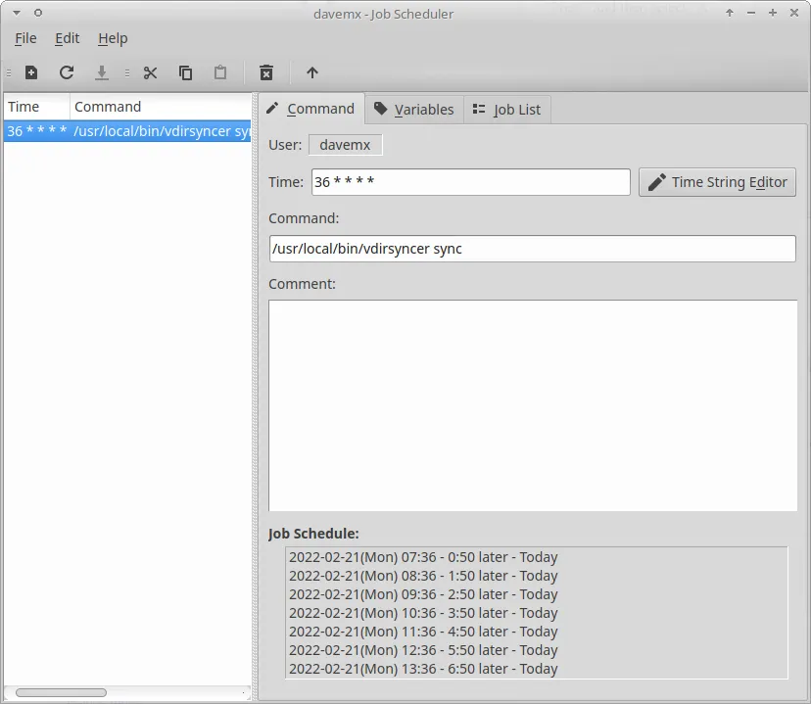Click the horizontal scrollbar of the job list
The image size is (811, 704).
61,692
